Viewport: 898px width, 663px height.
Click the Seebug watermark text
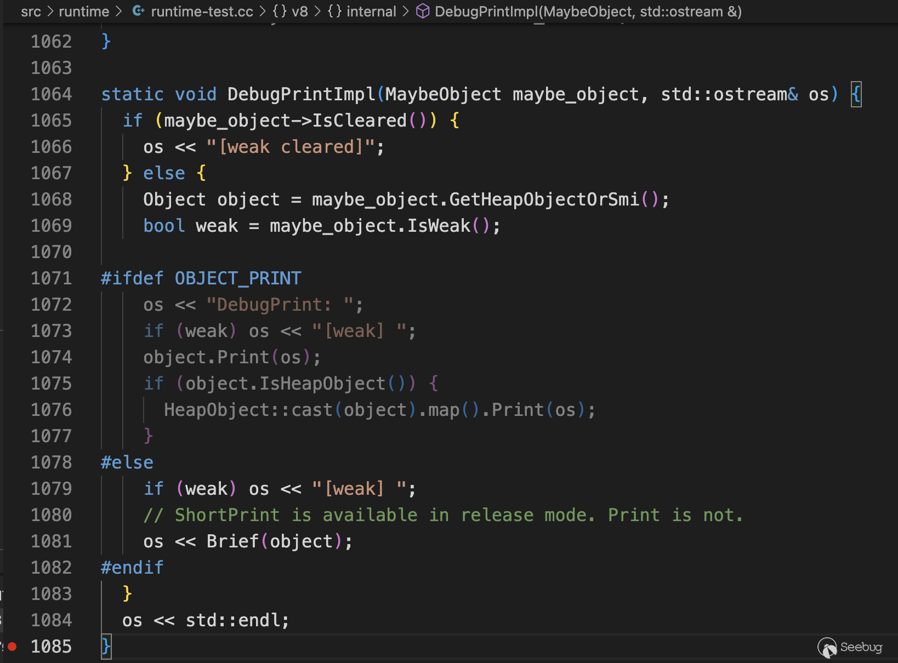[x=861, y=647]
